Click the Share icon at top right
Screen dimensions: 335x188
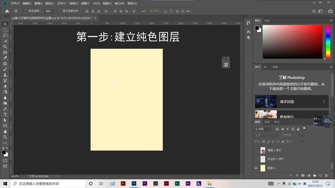point(330,11)
